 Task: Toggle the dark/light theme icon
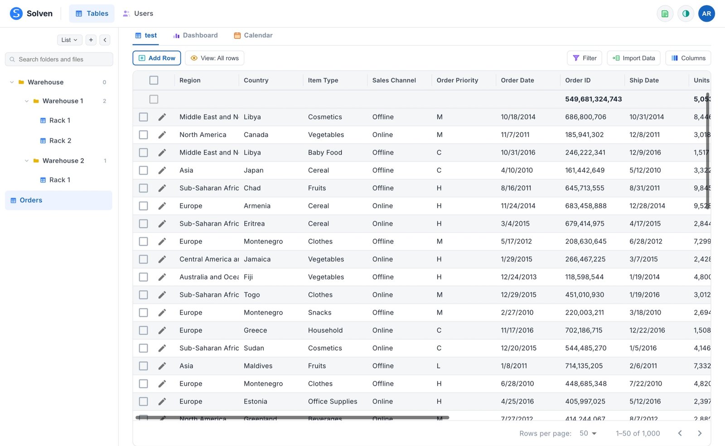686,14
